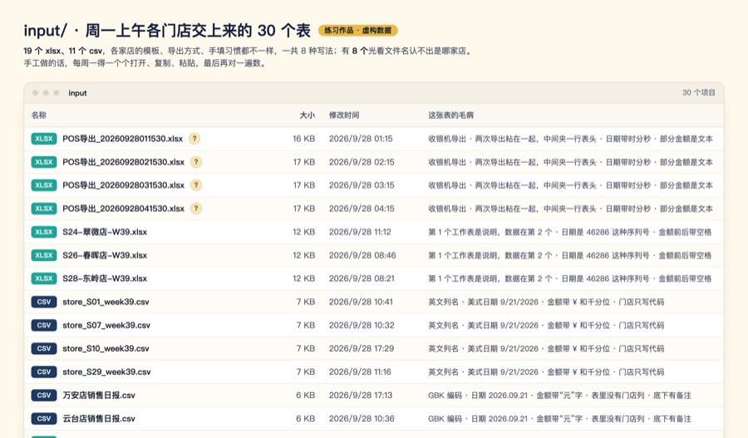
Task: Click XLSX badge of POS导出_20260928041530.xlsx
Action: (44, 209)
